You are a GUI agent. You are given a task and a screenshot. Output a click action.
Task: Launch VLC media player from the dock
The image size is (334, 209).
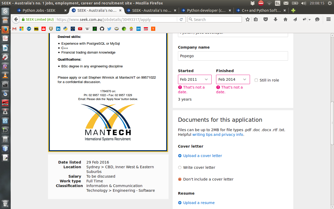pos(5,76)
